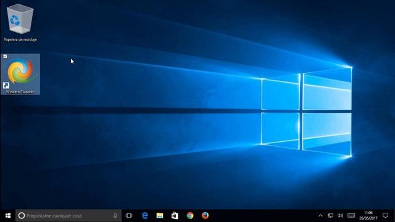Open the Action Center notifications icon
This screenshot has height=222, width=395.
pyautogui.click(x=385, y=216)
